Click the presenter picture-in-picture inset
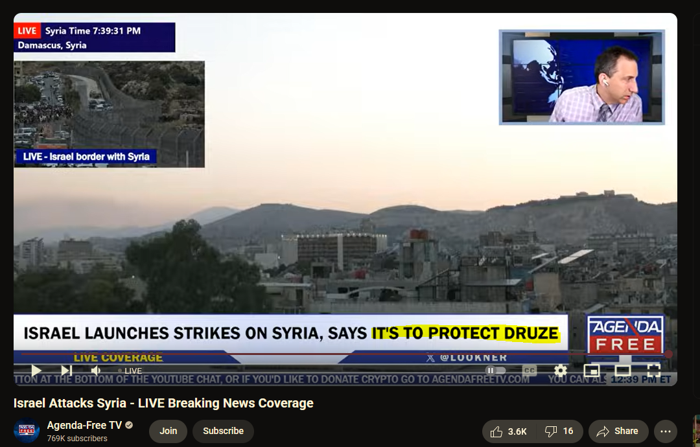This screenshot has height=447, width=700. tap(581, 77)
